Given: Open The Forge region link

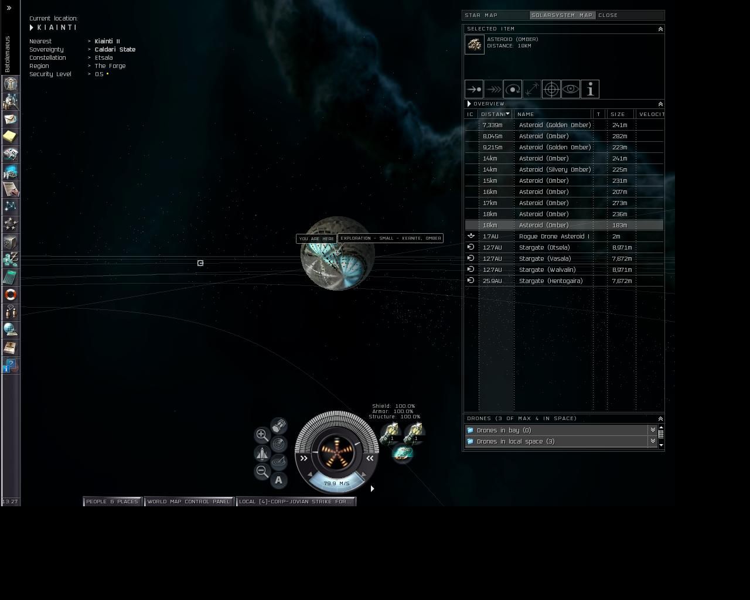Looking at the screenshot, I should (x=110, y=66).
